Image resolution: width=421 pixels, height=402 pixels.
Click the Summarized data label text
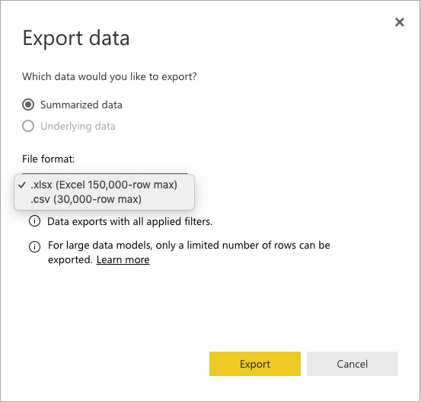(x=81, y=105)
